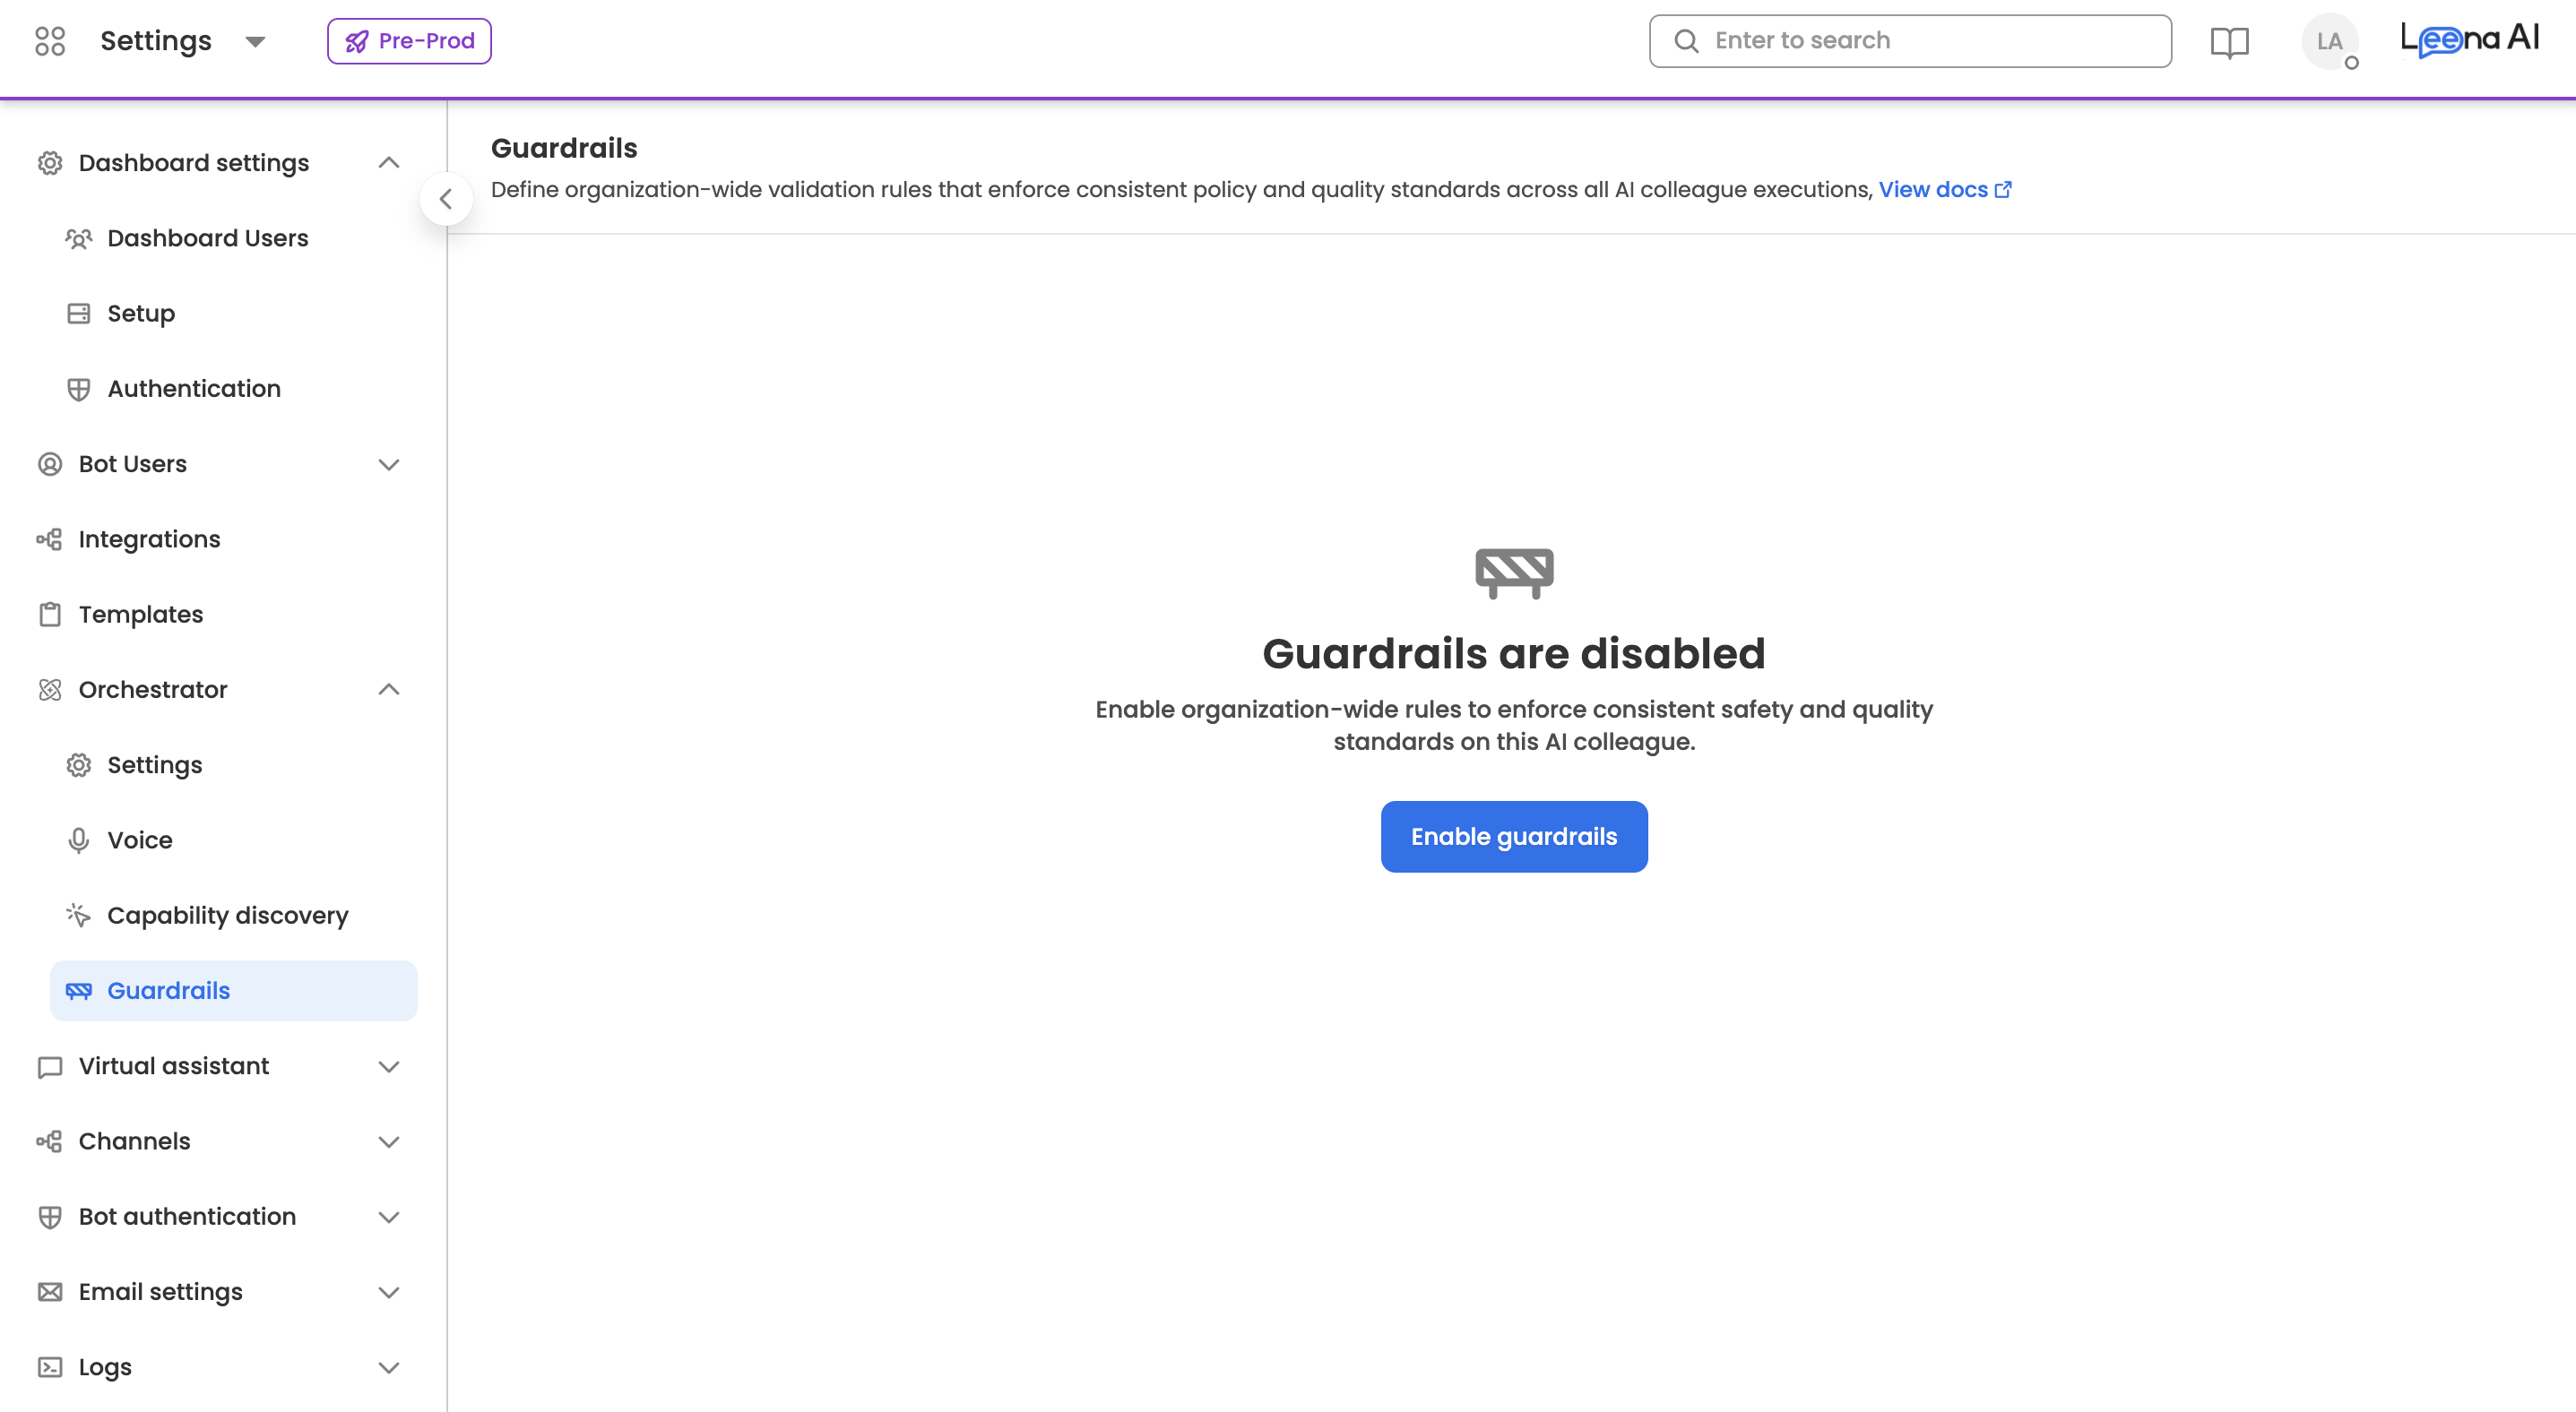This screenshot has width=2576, height=1412.
Task: Open Dashboard Users in the sidebar
Action: coord(208,237)
